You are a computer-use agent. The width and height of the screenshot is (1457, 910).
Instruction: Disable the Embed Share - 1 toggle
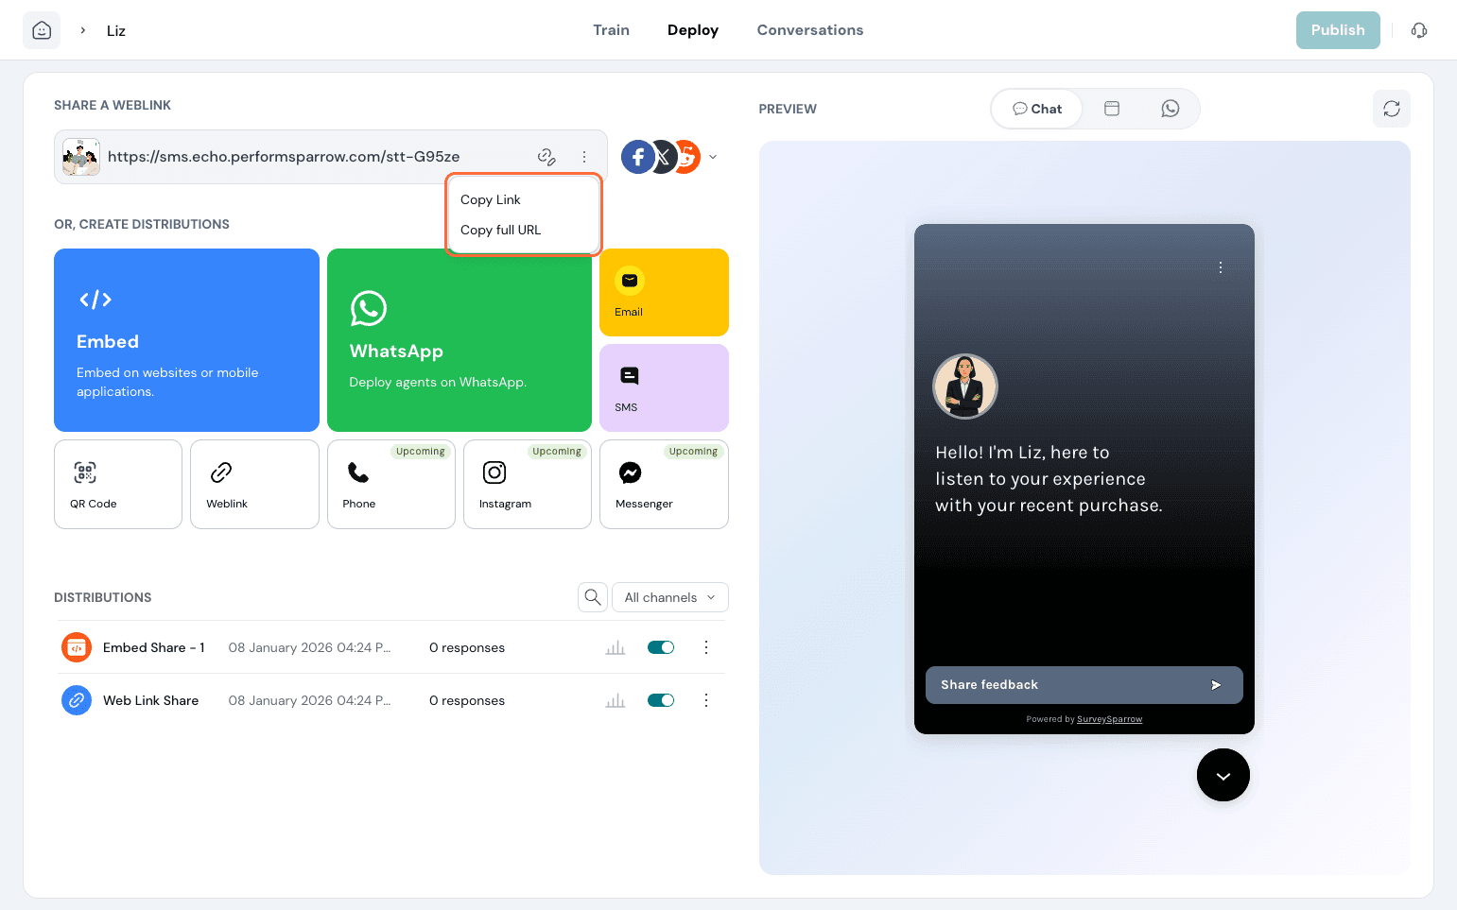pos(661,647)
